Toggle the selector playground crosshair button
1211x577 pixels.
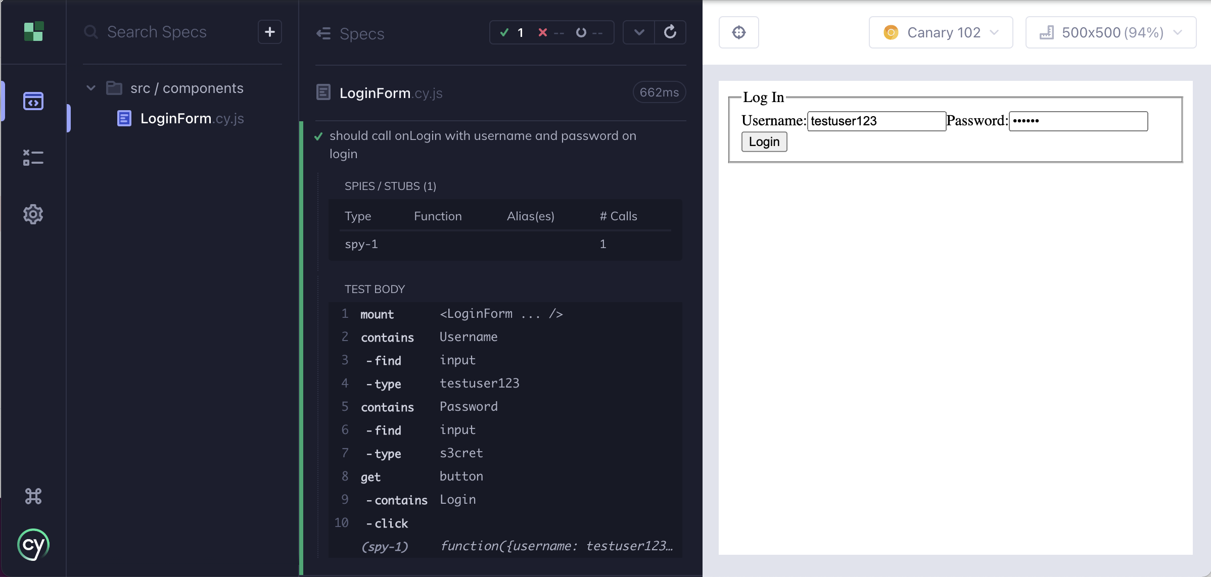click(x=739, y=32)
